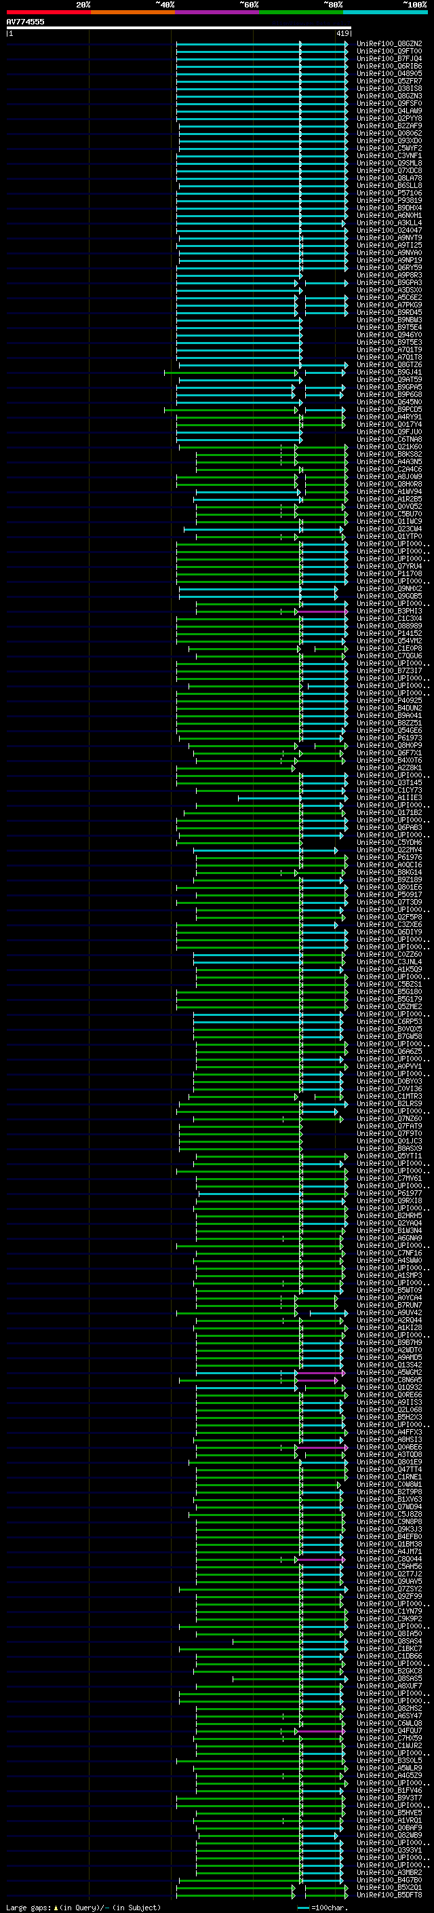Open the UniRef100_O24047 entry

[389, 230]
